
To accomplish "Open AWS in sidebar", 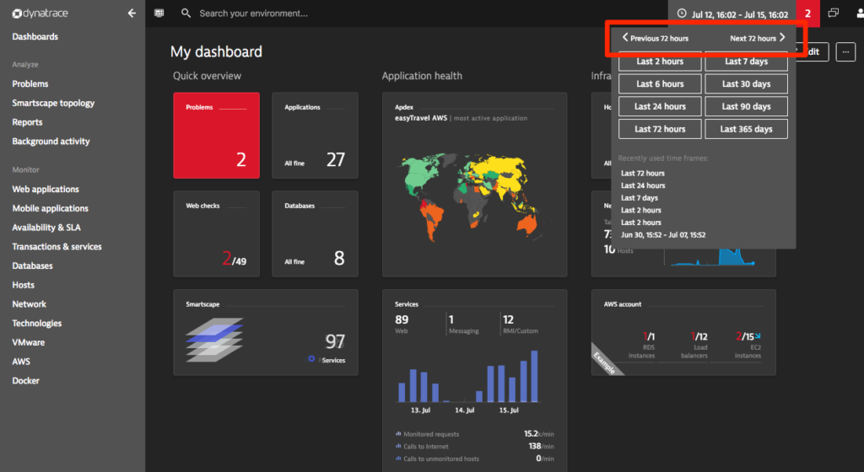I will tap(21, 362).
